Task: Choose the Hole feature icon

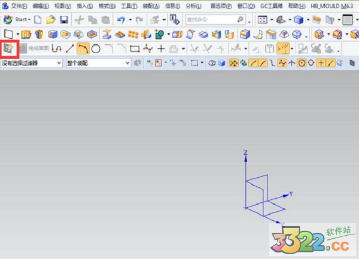Action: [53, 34]
